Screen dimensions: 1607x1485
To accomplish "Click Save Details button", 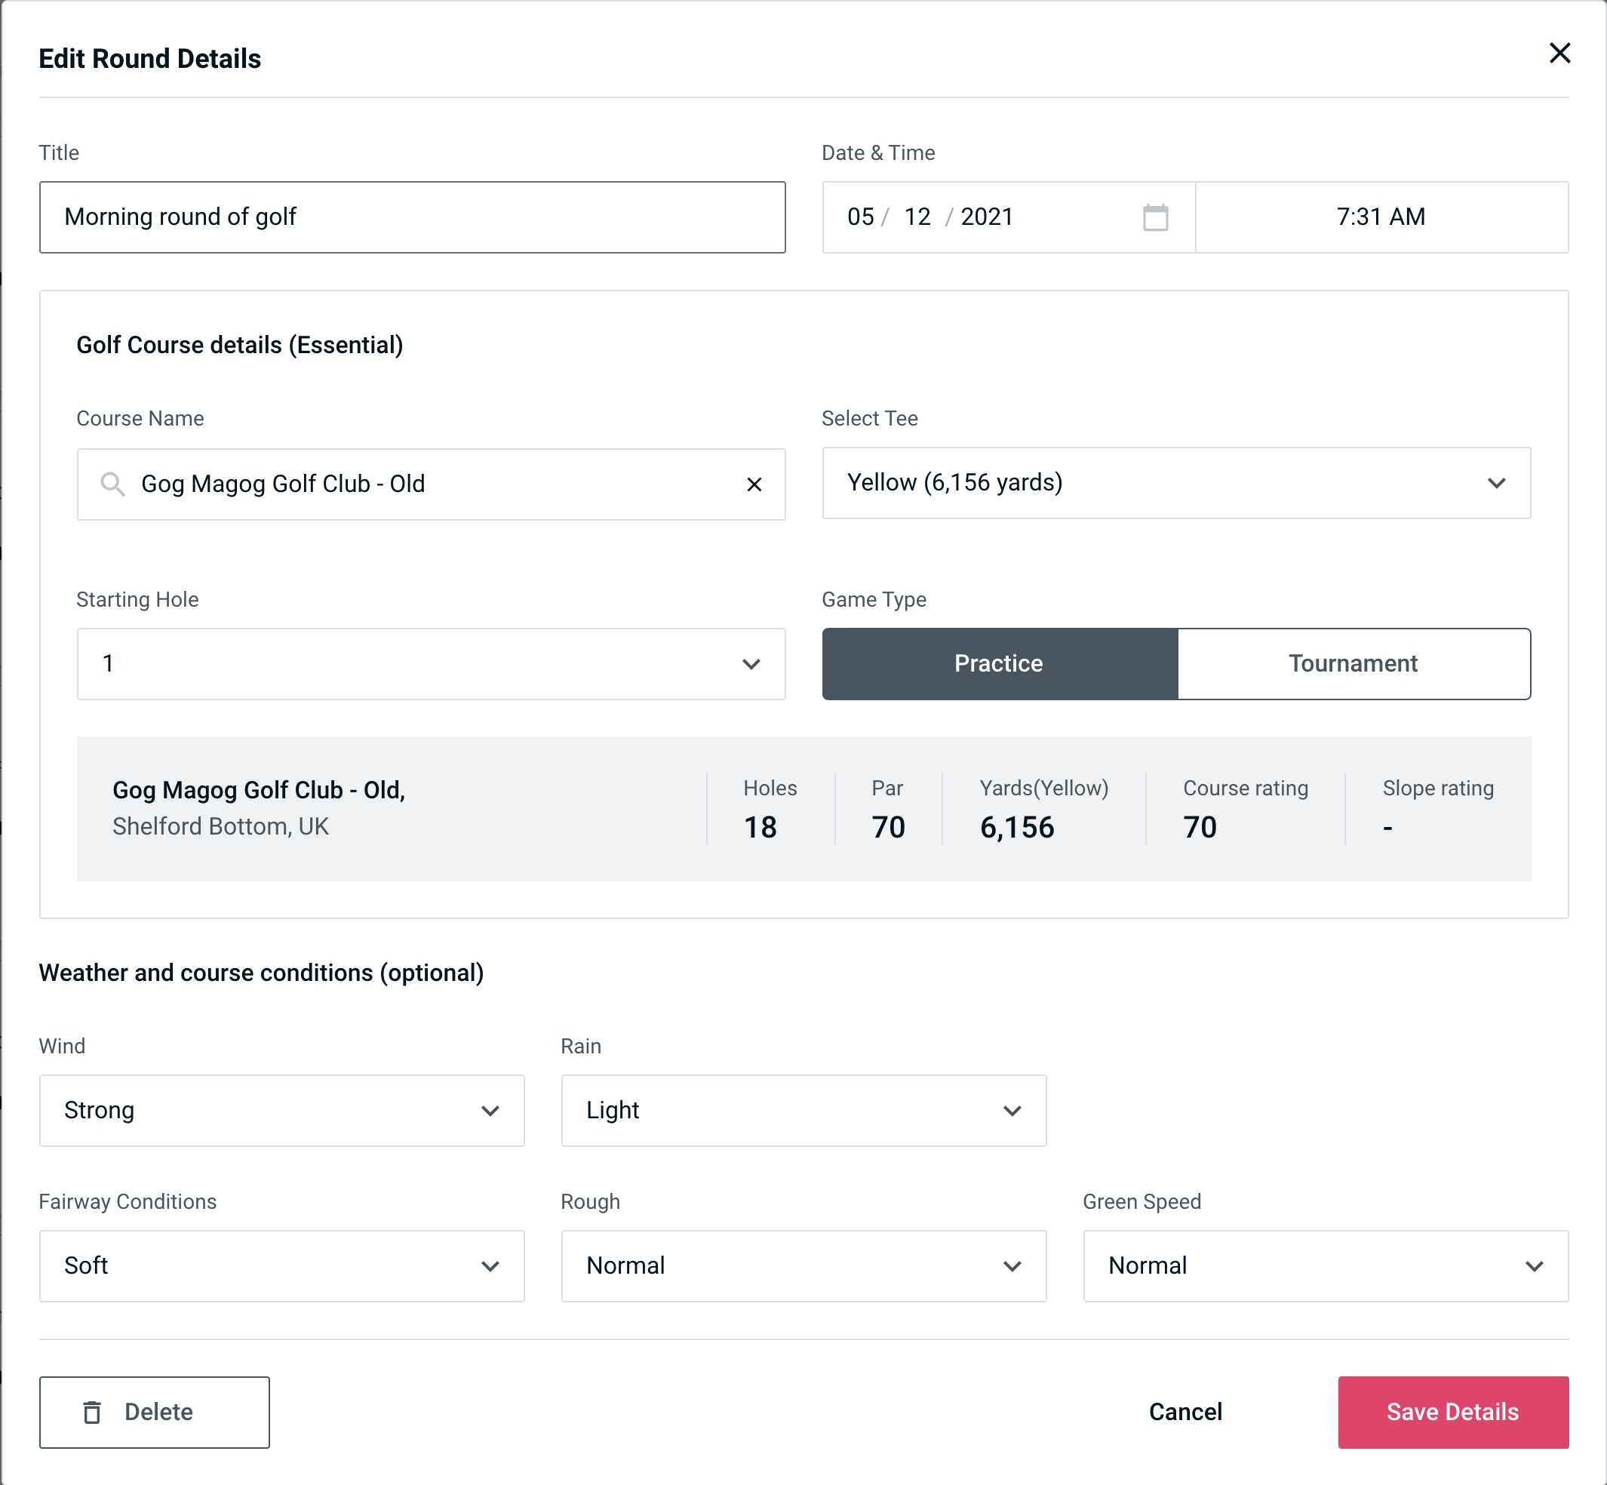I will [1452, 1411].
